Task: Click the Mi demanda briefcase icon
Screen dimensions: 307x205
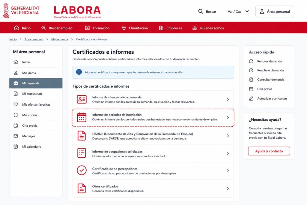Action: 16,83
